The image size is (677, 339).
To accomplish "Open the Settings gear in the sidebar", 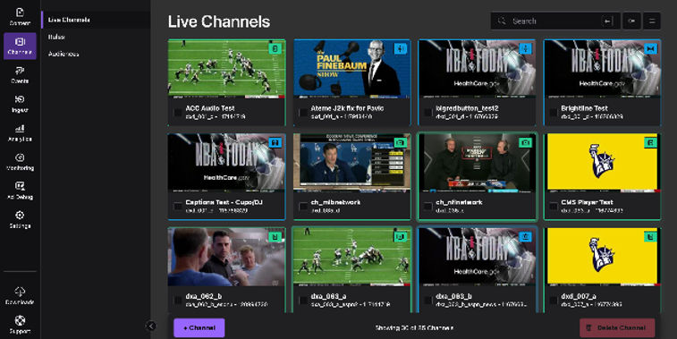I will pyautogui.click(x=20, y=219).
